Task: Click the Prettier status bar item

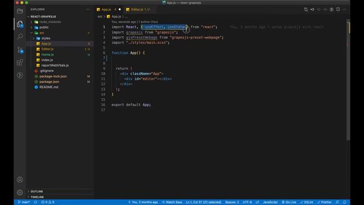Action: click(x=324, y=202)
